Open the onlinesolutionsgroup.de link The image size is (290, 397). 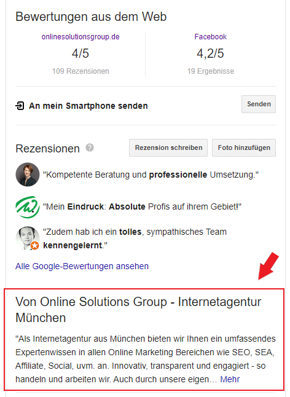tap(80, 37)
